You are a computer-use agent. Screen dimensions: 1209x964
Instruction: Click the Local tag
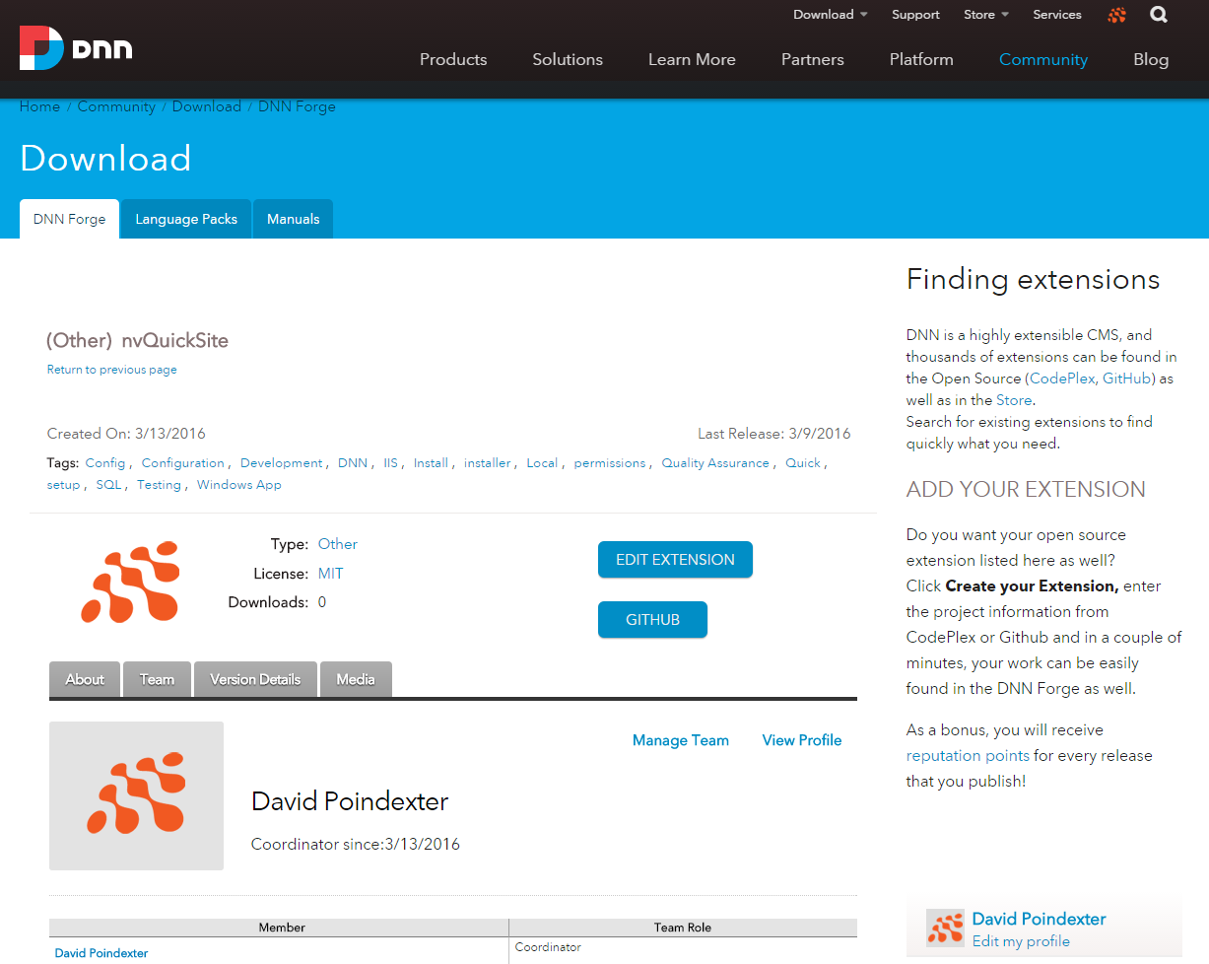[542, 462]
